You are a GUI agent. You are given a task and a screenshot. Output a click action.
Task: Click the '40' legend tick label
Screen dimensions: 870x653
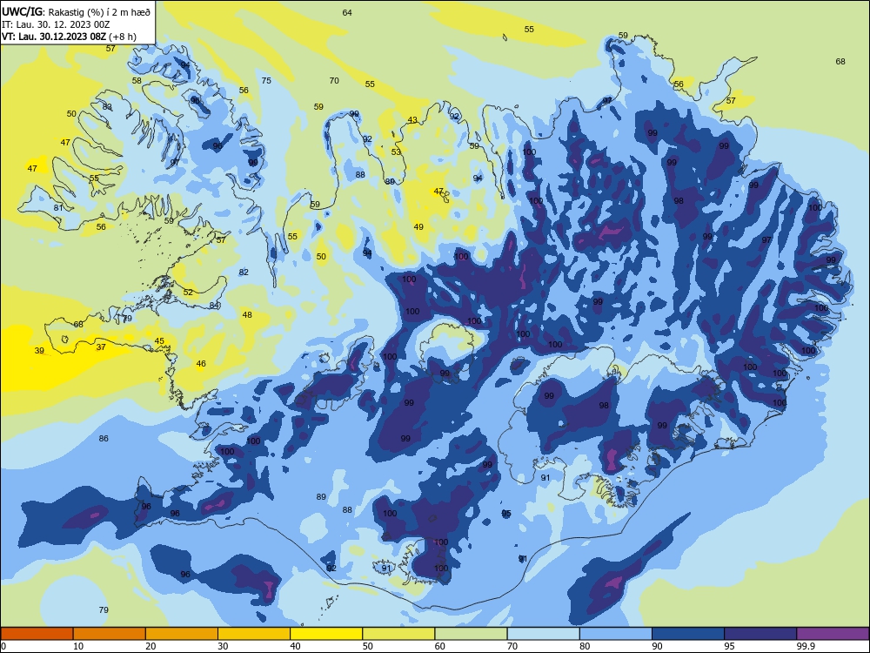(x=296, y=646)
